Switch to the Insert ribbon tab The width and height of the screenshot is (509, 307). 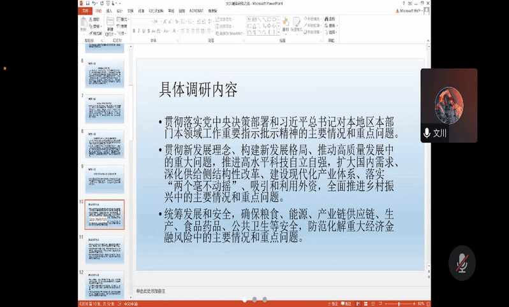pos(109,11)
